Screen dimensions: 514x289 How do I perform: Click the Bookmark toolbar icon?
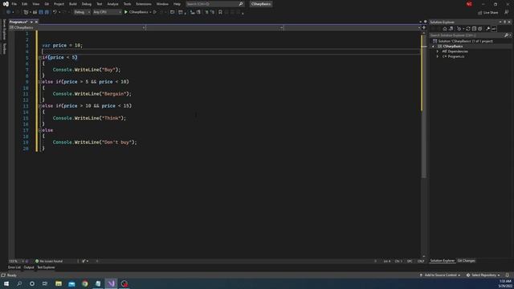(220, 12)
